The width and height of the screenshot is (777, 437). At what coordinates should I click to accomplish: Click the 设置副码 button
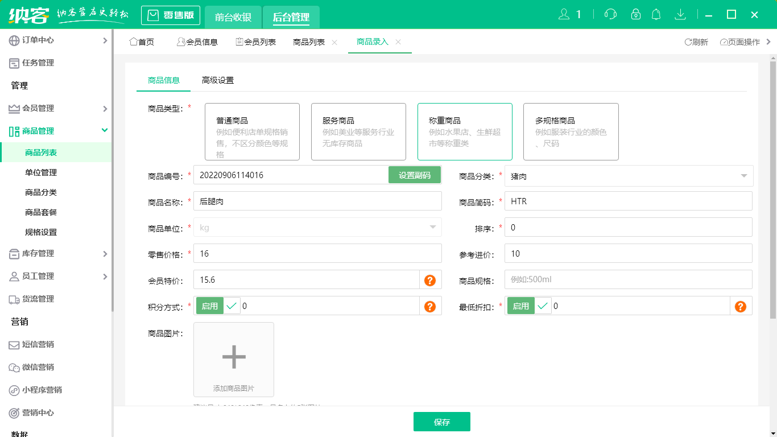414,175
